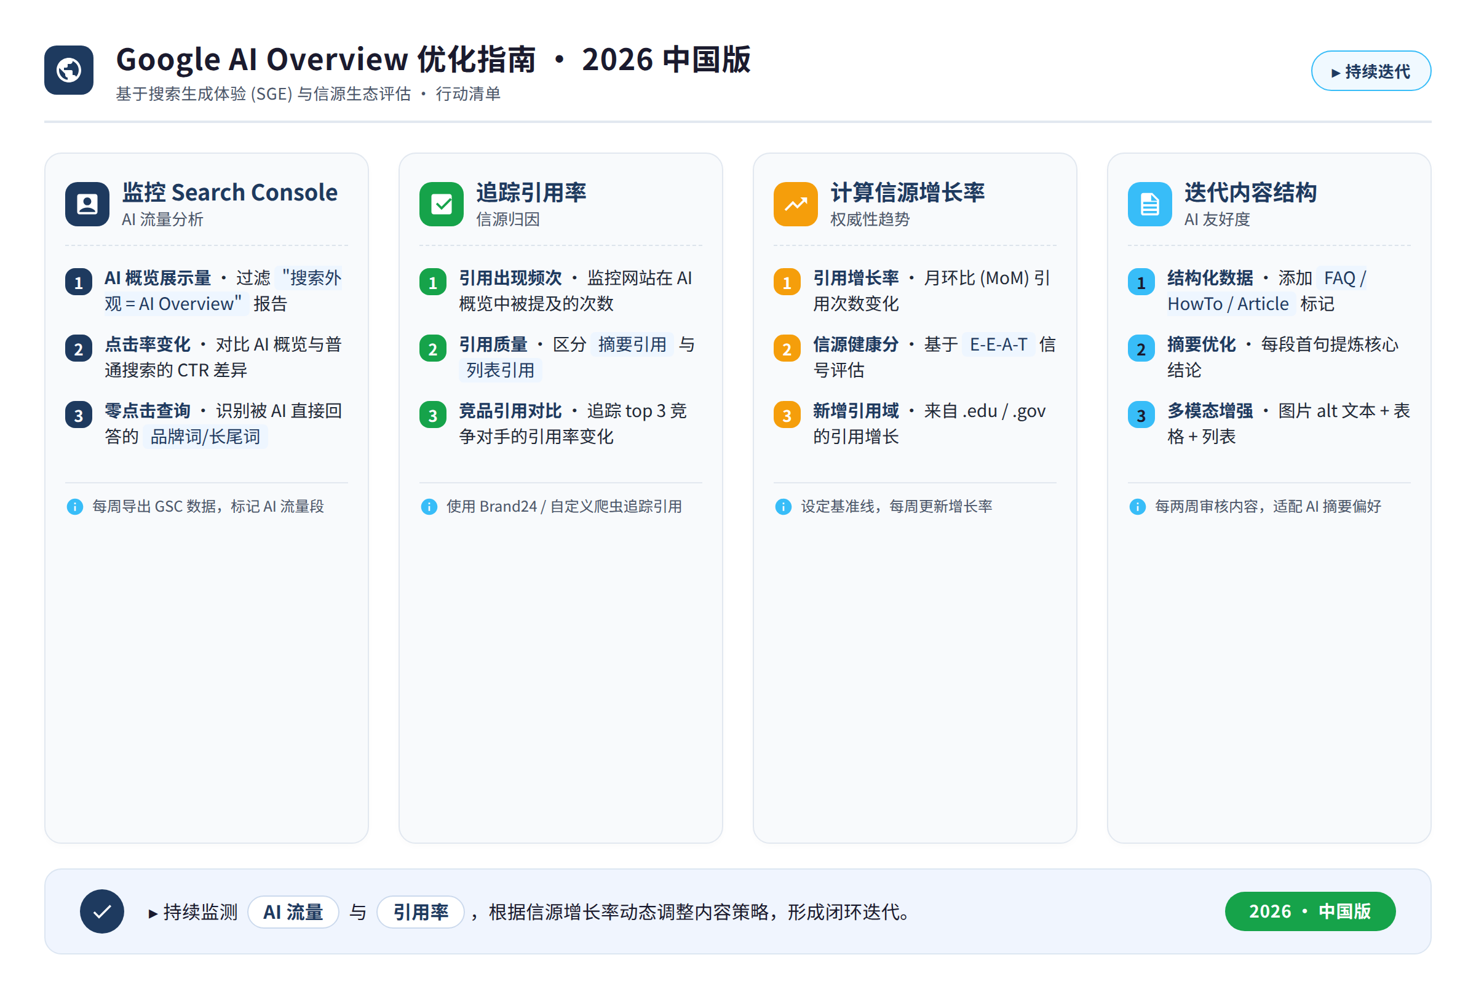This screenshot has height=984, width=1476.
Task: Click number 2 badge next to 点击率变化
Action: pos(79,349)
